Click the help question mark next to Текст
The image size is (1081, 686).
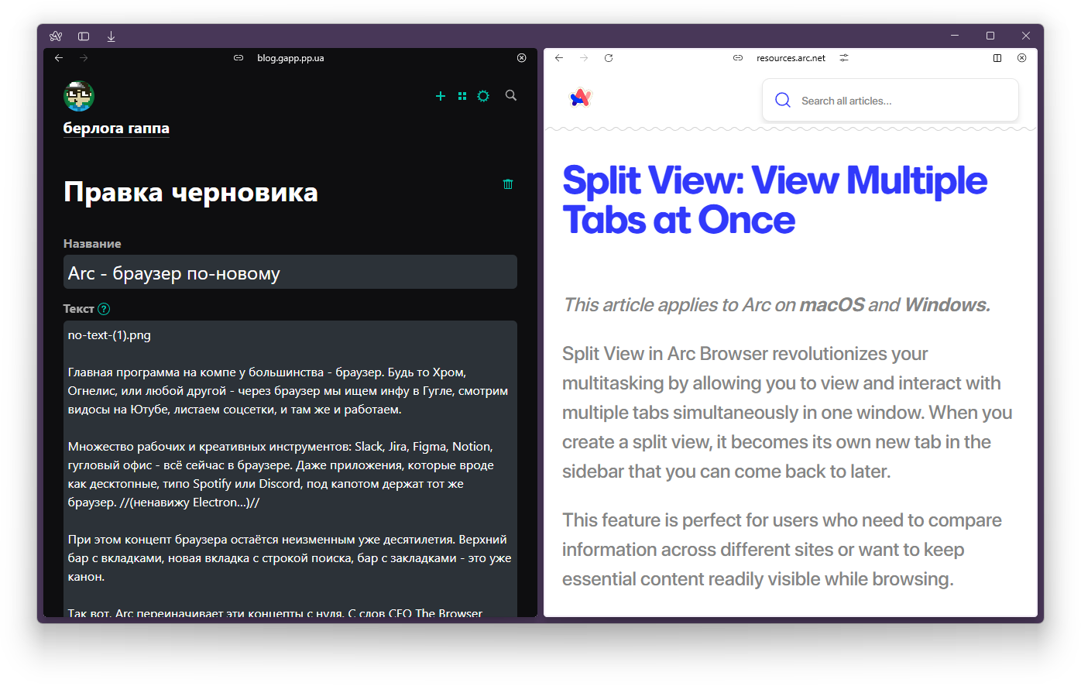point(104,309)
